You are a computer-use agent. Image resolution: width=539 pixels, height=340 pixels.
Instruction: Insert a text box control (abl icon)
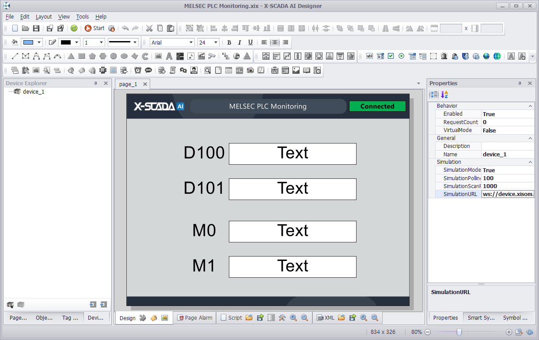(370, 56)
